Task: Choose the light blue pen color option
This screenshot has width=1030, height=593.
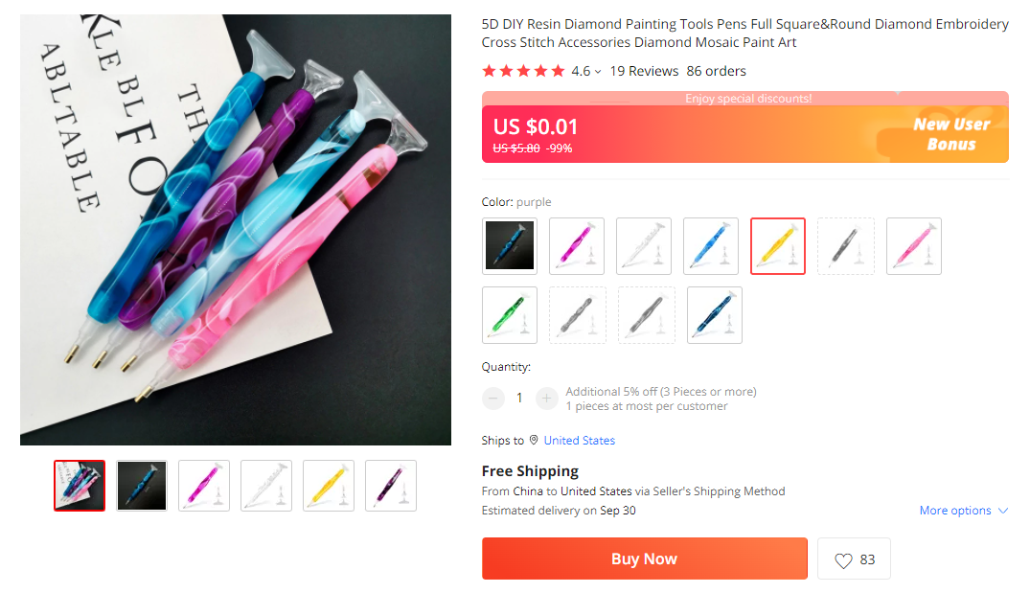Action: pos(710,246)
